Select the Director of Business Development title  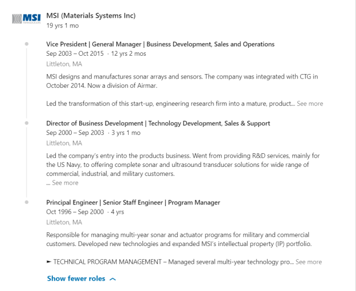[x=158, y=123]
